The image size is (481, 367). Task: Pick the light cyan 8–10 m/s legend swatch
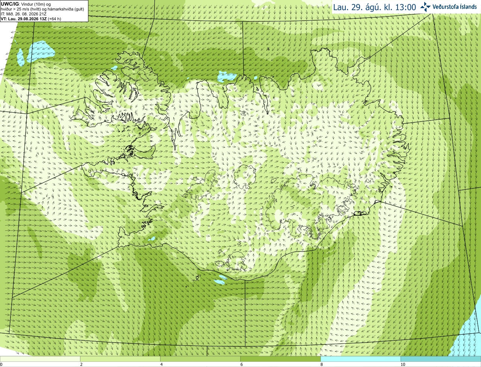pos(360,359)
